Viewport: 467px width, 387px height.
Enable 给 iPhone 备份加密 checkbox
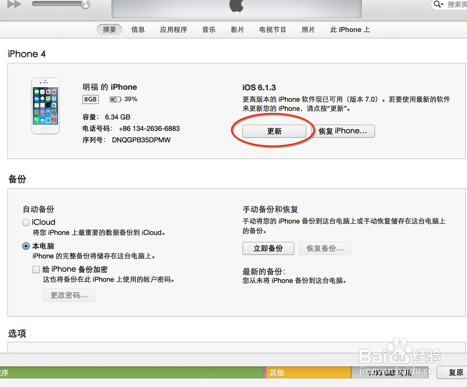36,269
